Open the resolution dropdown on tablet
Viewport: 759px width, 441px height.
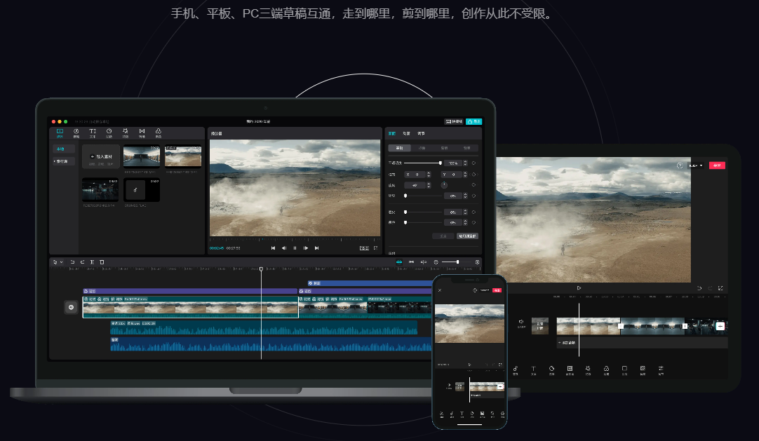click(x=695, y=165)
